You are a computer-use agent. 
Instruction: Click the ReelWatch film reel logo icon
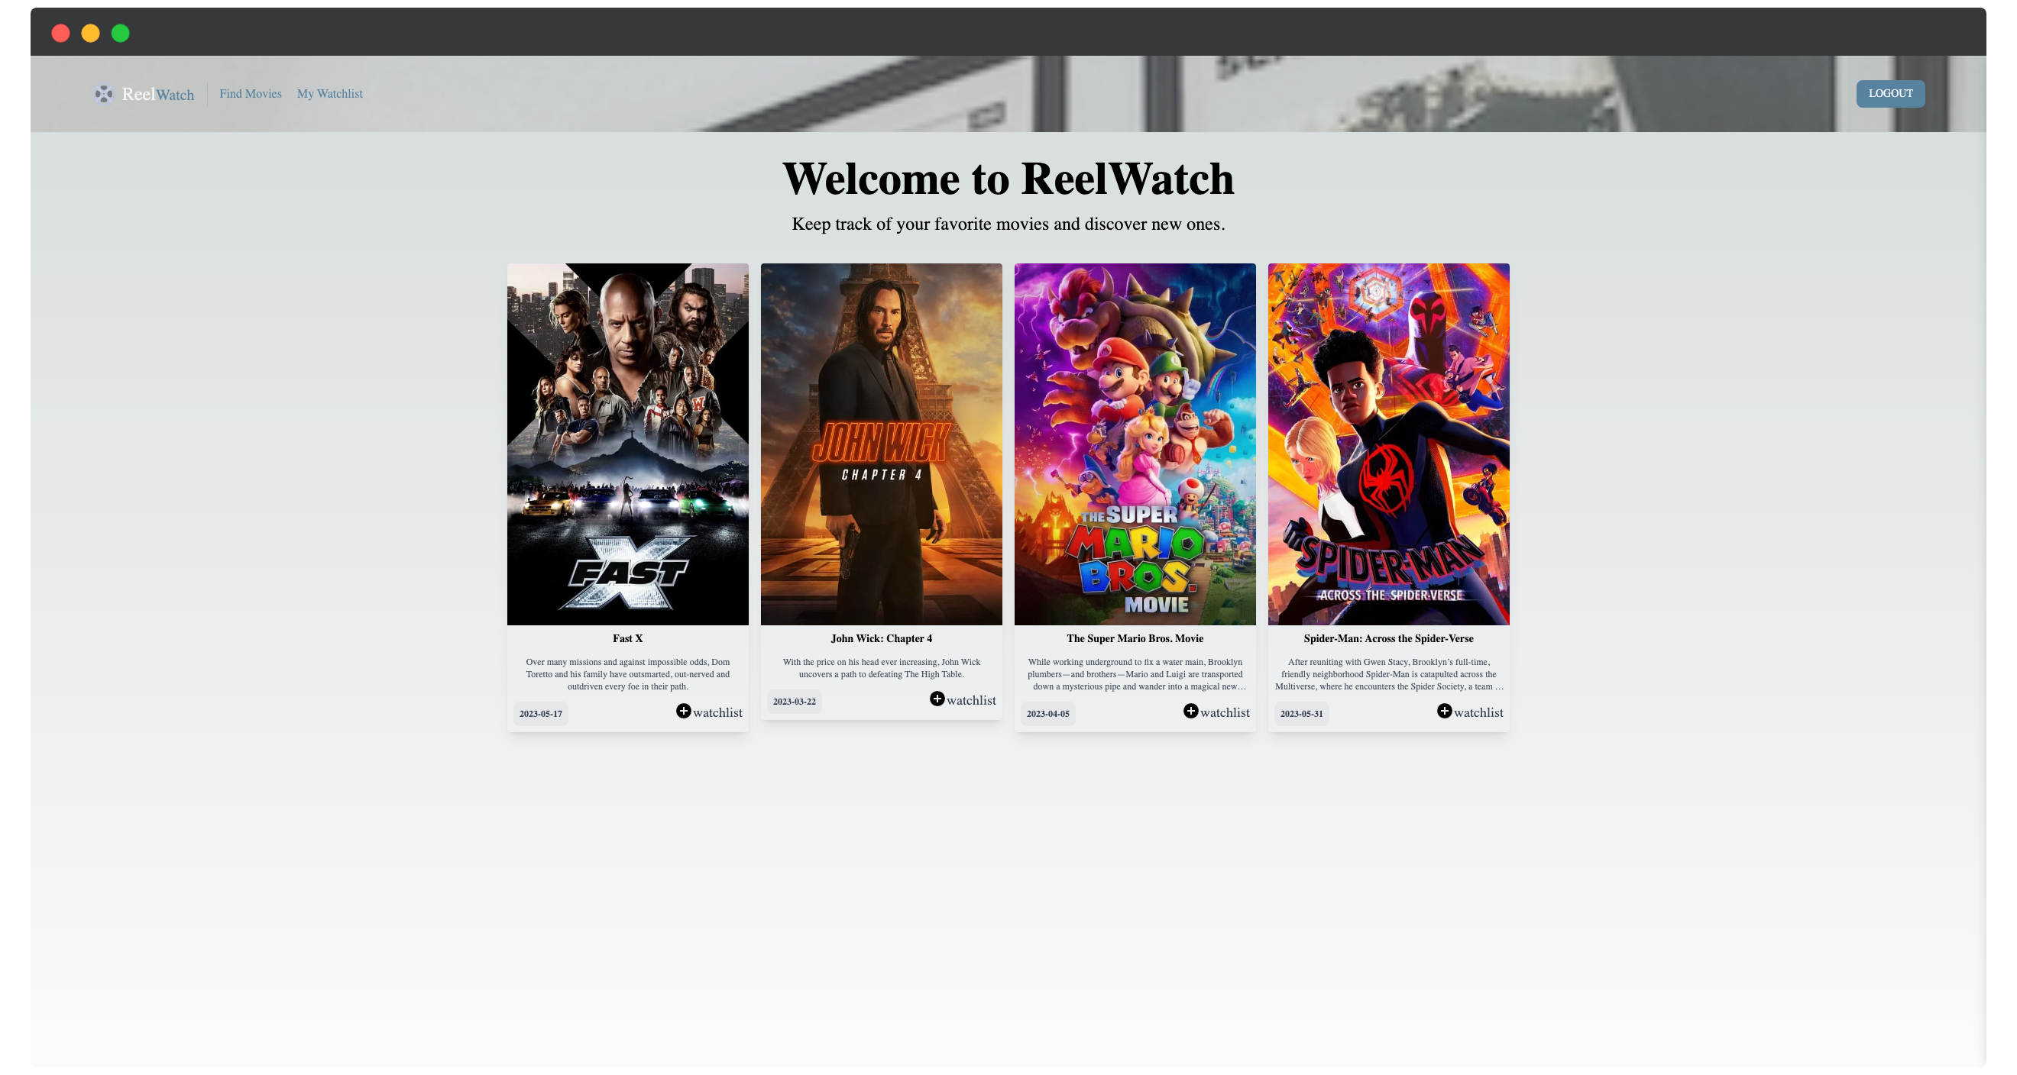pyautogui.click(x=103, y=94)
